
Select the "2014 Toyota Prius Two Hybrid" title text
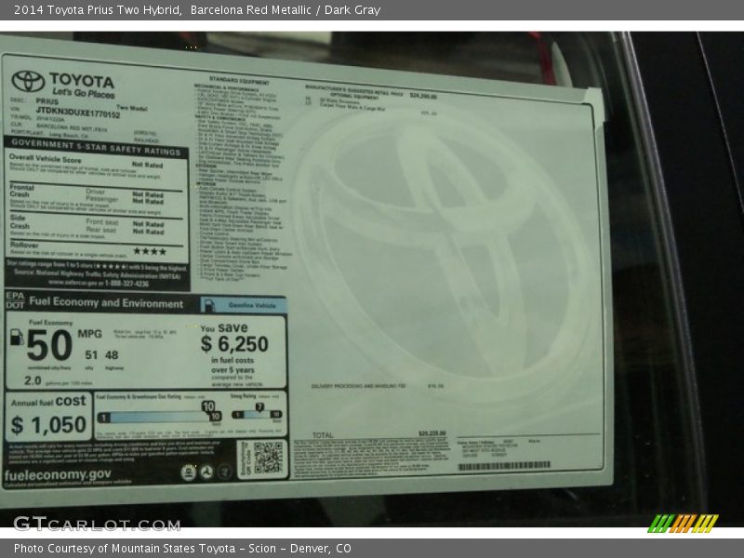pyautogui.click(x=98, y=10)
